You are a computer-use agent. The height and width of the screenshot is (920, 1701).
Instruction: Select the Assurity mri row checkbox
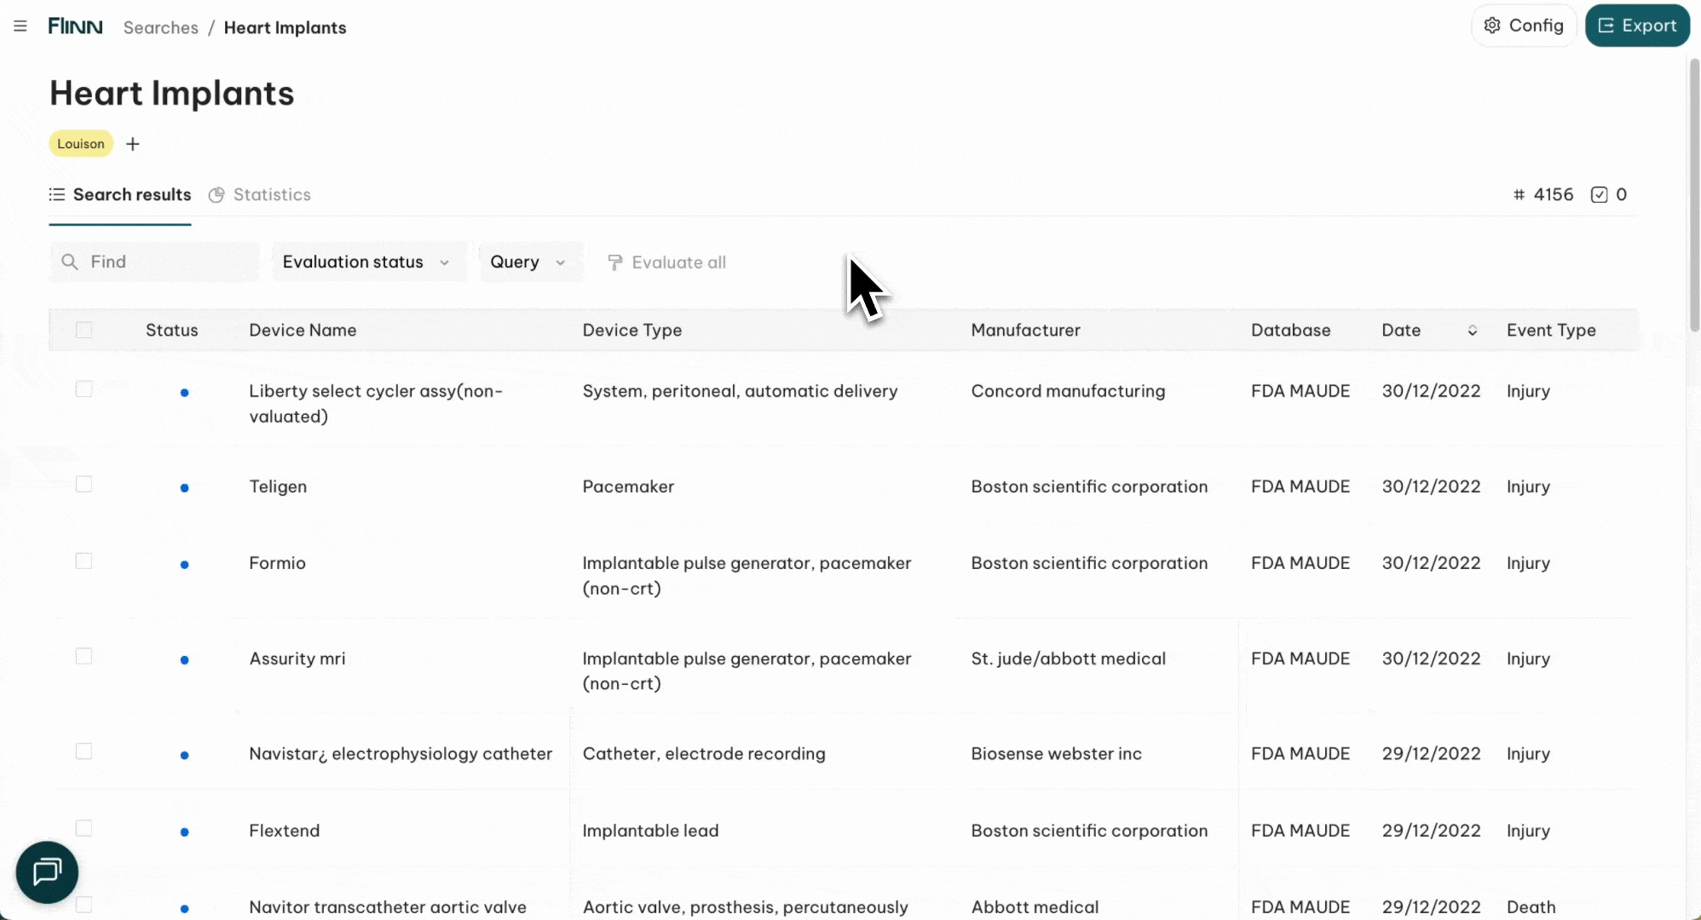click(x=84, y=656)
